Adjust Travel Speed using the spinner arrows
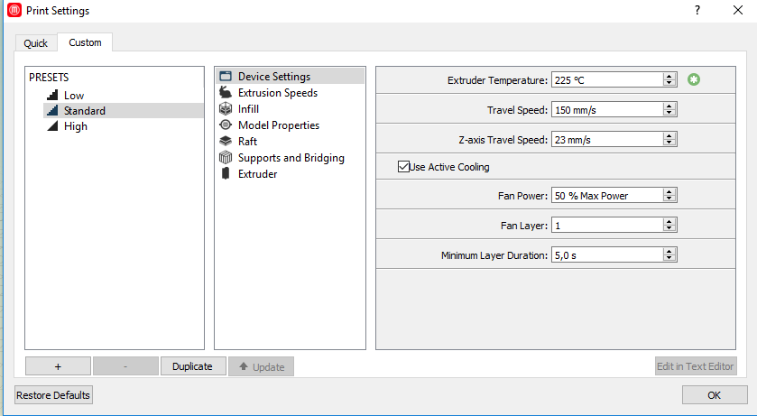The width and height of the screenshot is (757, 416). click(x=669, y=109)
